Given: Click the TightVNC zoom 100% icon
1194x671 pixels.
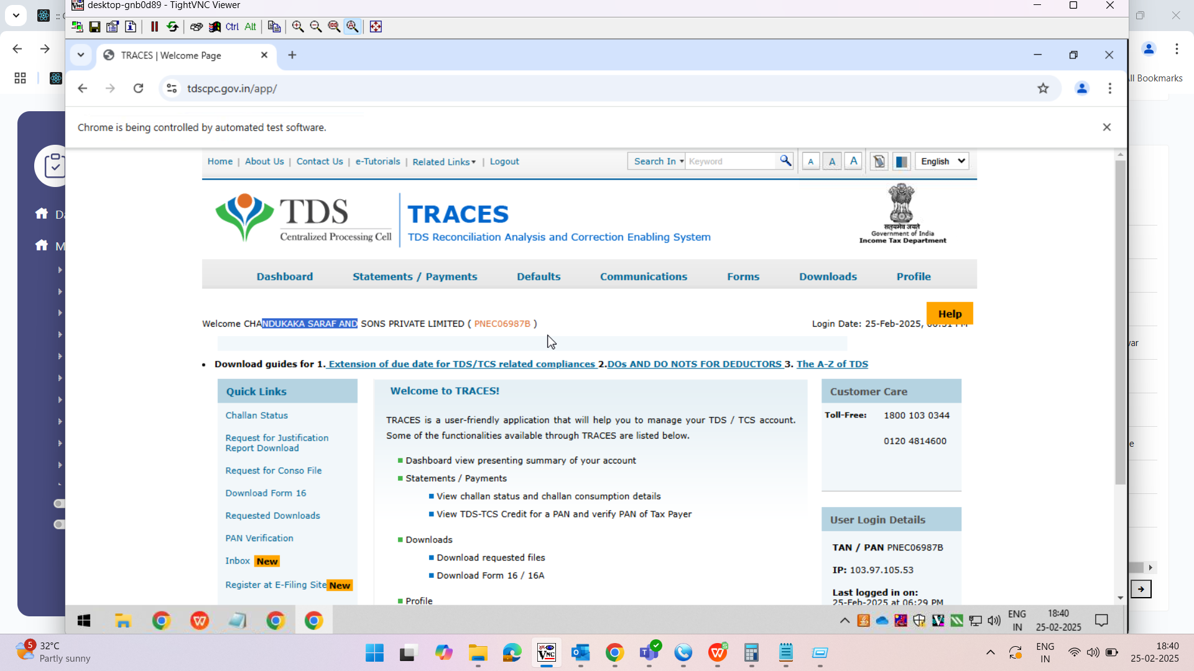Looking at the screenshot, I should [x=334, y=27].
